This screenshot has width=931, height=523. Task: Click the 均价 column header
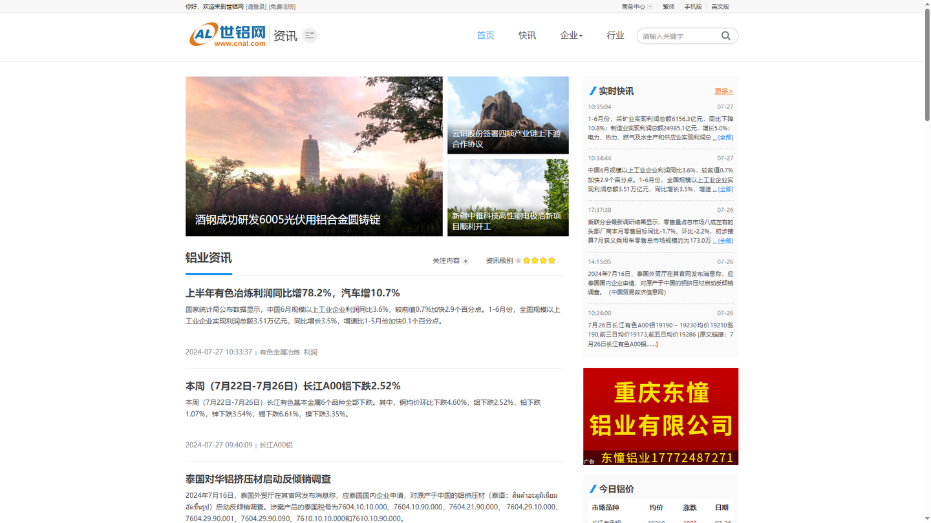tap(656, 508)
